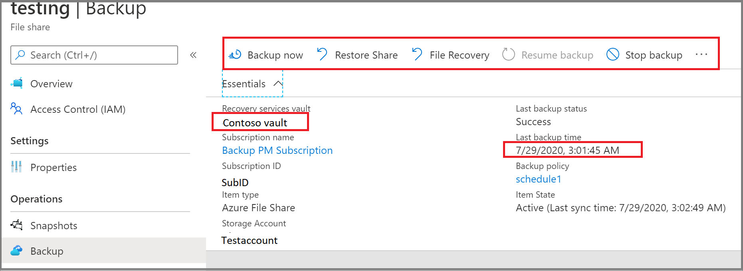The image size is (743, 271).
Task: Click the Stop backup icon
Action: [x=613, y=55]
